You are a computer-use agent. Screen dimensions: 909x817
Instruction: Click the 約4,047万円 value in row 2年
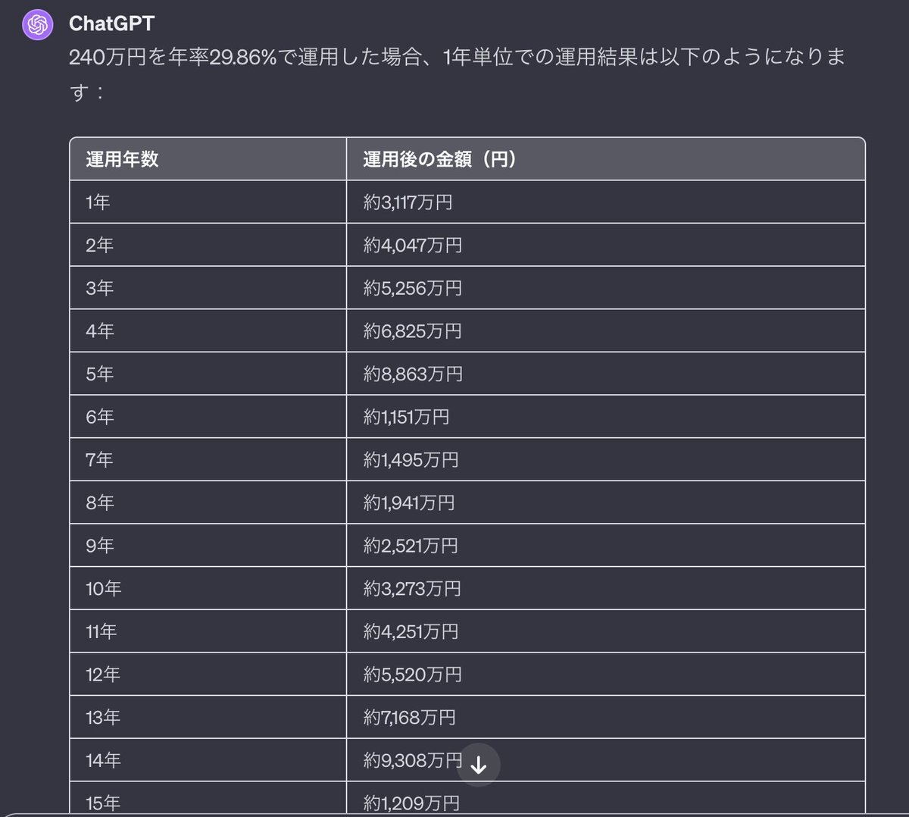point(412,246)
